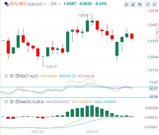The height and width of the screenshot is (135, 159).
Task: Expand the MACD panel with plus box
Action: [x=17, y=102]
